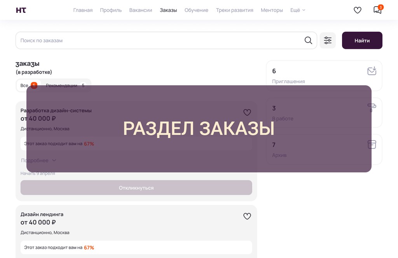Image resolution: width=398 pixels, height=258 pixels.
Task: Click Дистанционно, Москва under Дизайн лендинга
Action: [45, 232]
